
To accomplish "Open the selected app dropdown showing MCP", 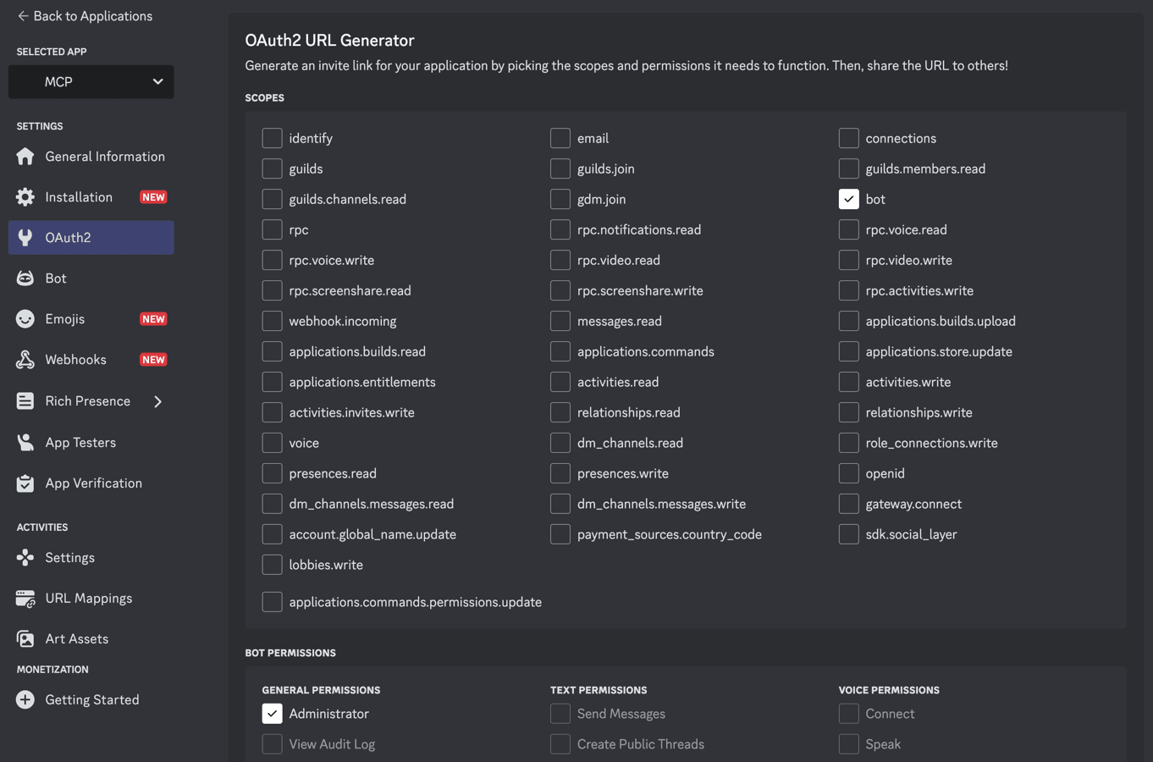I will pyautogui.click(x=91, y=81).
